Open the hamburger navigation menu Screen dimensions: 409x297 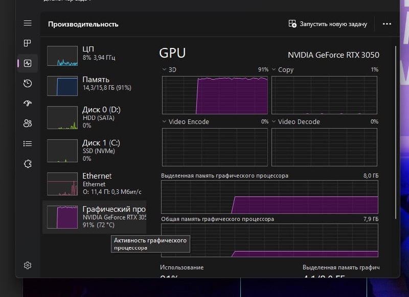pos(28,23)
